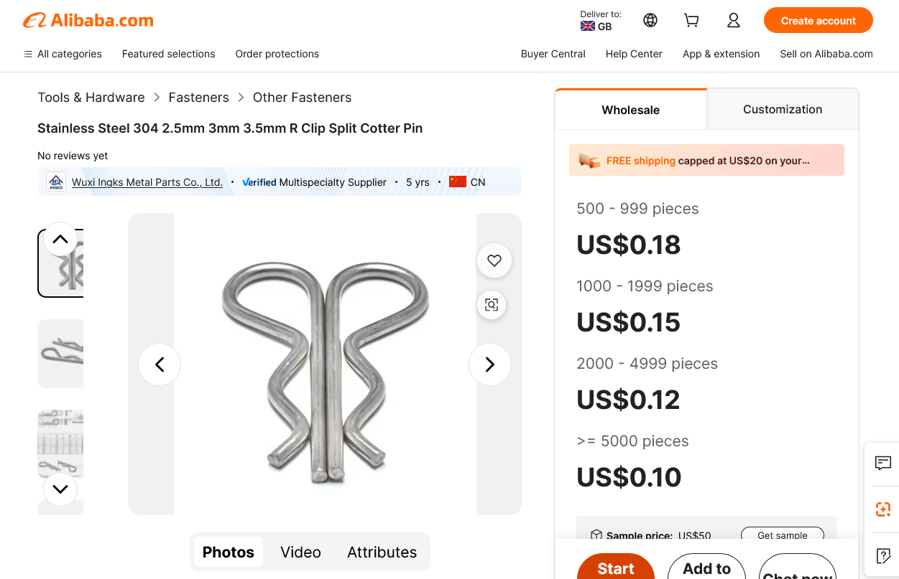This screenshot has height=579, width=899.
Task: Switch to the Customization tab
Action: [783, 109]
